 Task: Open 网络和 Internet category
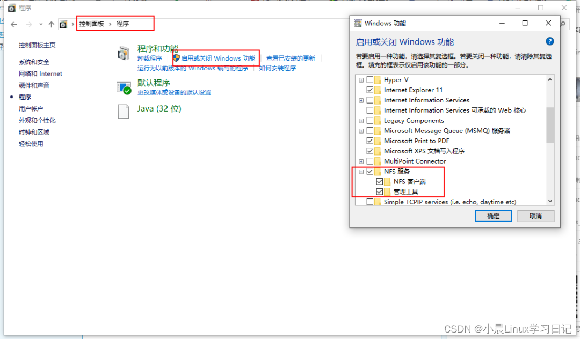(x=40, y=73)
